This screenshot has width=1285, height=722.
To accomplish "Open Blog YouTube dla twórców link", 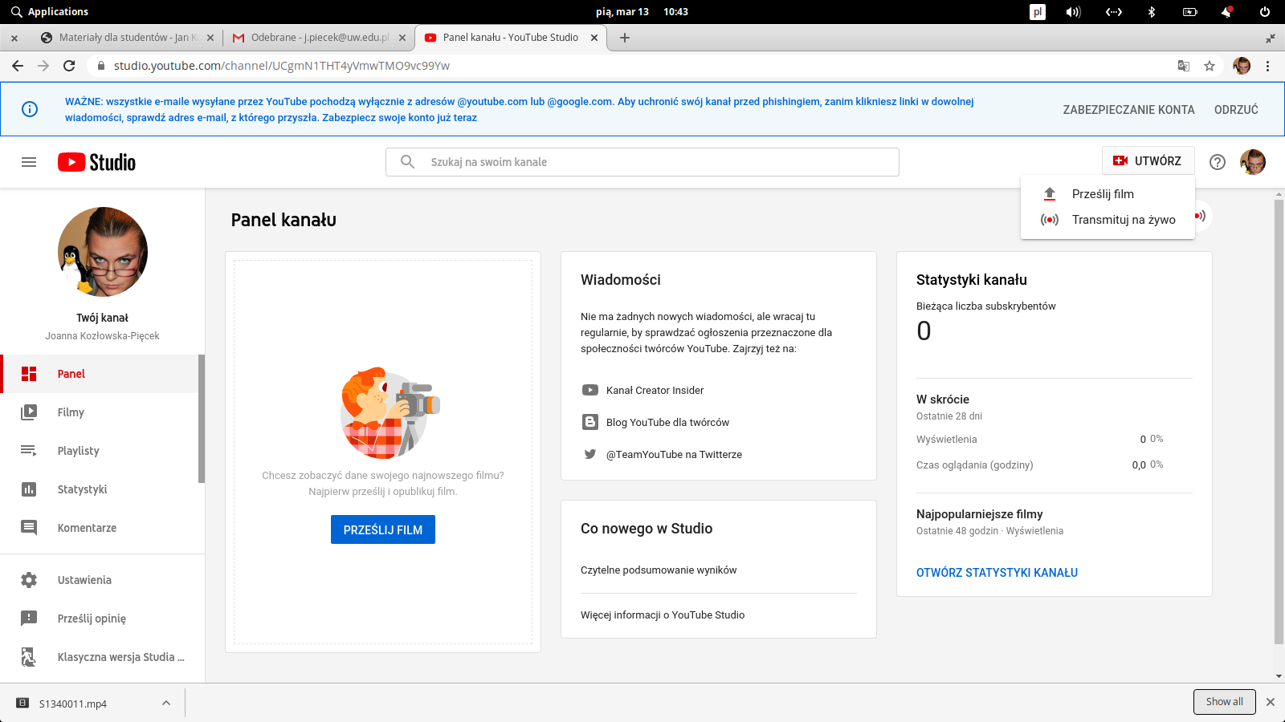I will [x=667, y=423].
